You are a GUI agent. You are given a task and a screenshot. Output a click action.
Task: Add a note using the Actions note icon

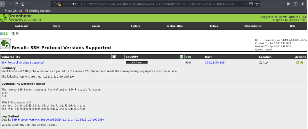tap(297, 63)
